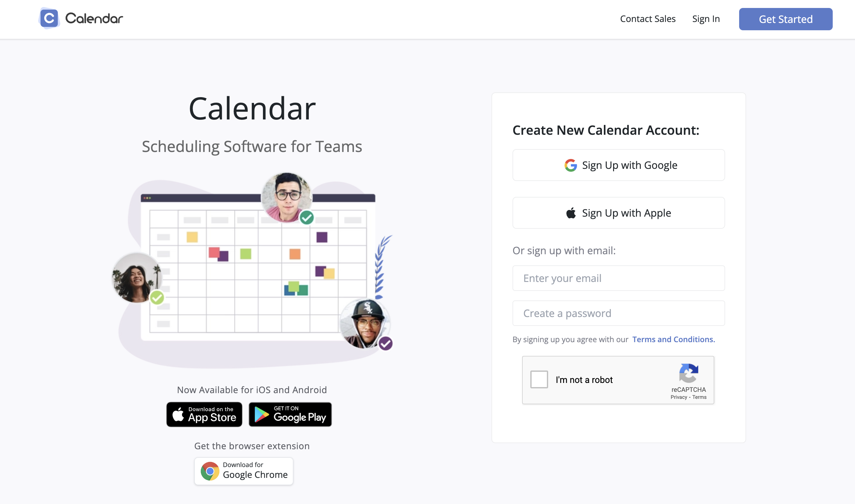Click the green checkmark icon on male user

[306, 217]
